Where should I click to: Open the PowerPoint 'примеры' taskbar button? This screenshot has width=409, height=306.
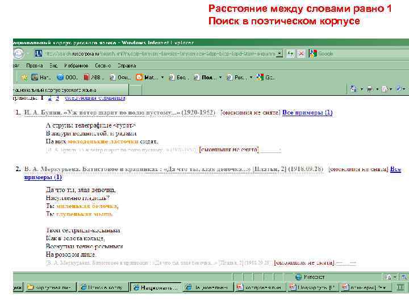[365, 287]
